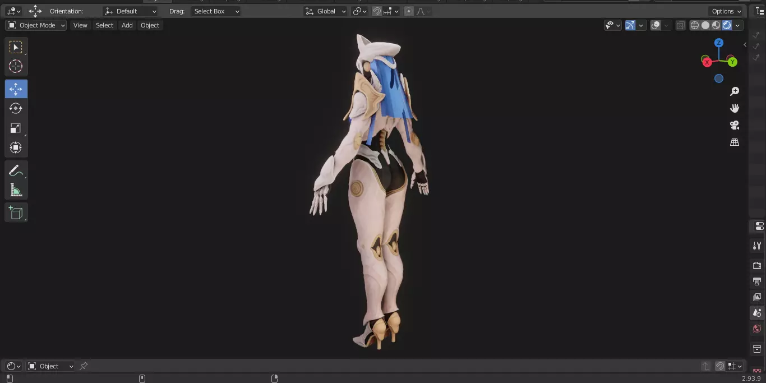Open the bottom Object interaction dropdown
This screenshot has width=766, height=383.
(50, 366)
